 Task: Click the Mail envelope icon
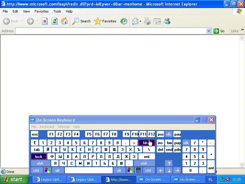[x=135, y=21]
